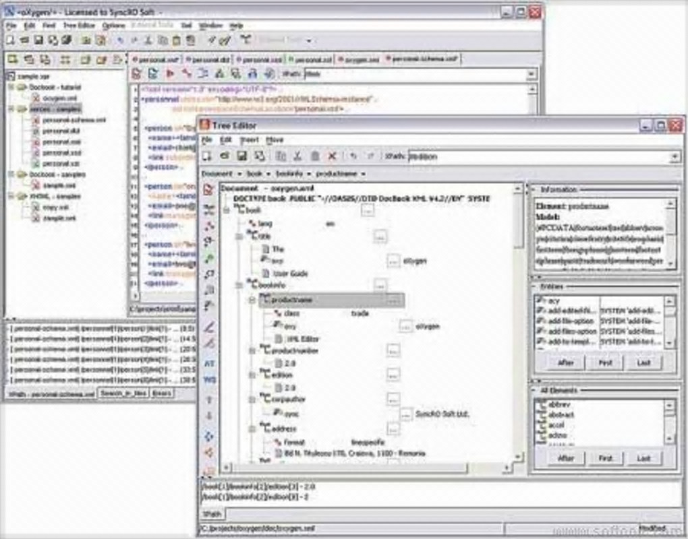The height and width of the screenshot is (539, 688).
Task: Click pencil icon in Tree Editor side toolbar
Action: 209,327
